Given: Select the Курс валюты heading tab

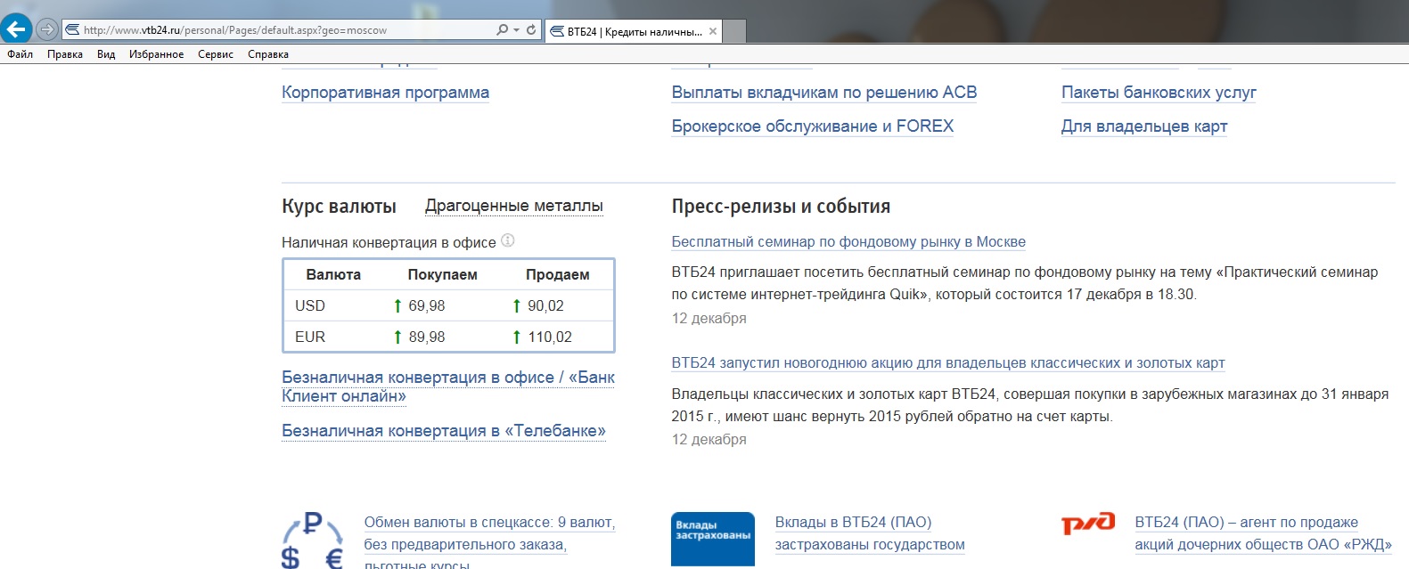Looking at the screenshot, I should (x=339, y=206).
